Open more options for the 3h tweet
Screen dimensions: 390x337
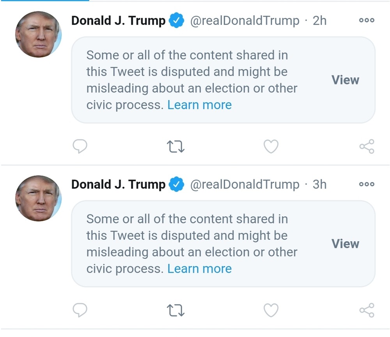(x=367, y=184)
